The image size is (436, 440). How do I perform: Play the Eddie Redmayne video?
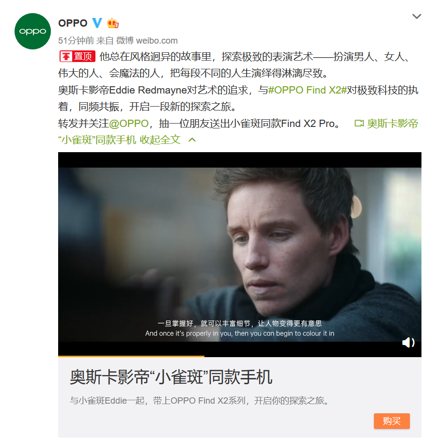pos(240,254)
